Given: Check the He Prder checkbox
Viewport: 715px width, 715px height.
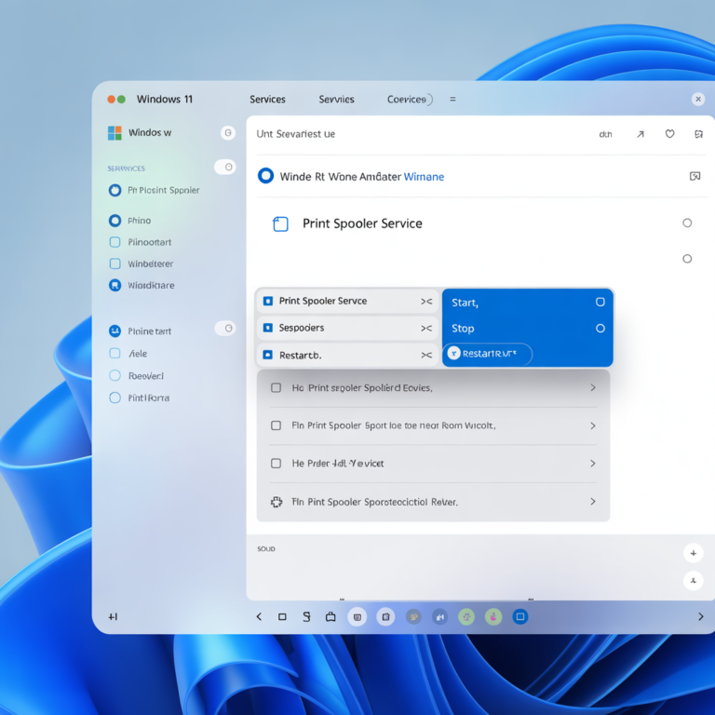Looking at the screenshot, I should point(276,464).
